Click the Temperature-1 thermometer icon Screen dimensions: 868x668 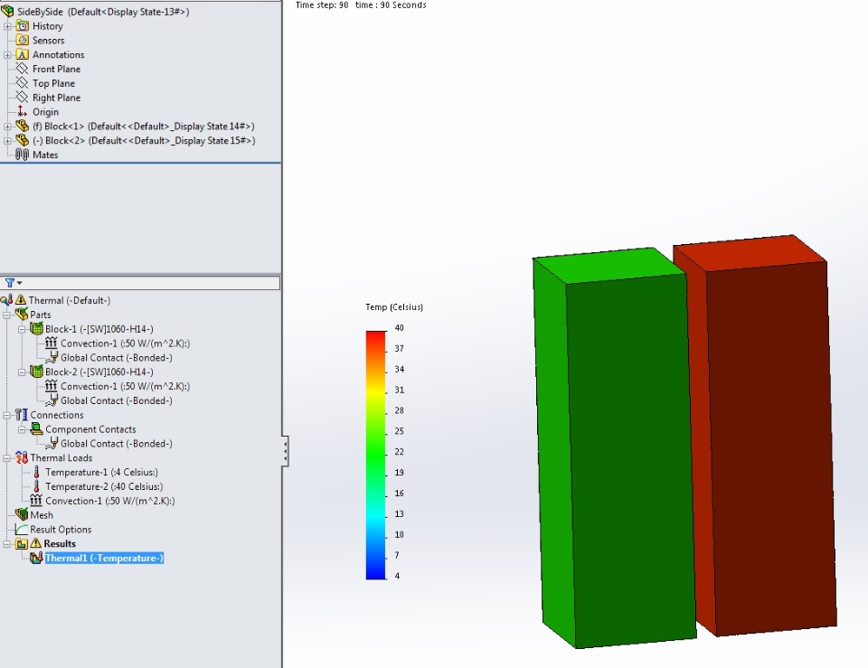click(x=36, y=472)
